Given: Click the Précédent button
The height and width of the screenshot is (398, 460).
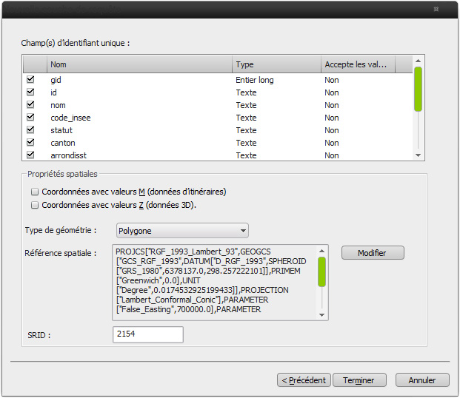Looking at the screenshot, I should tap(303, 380).
